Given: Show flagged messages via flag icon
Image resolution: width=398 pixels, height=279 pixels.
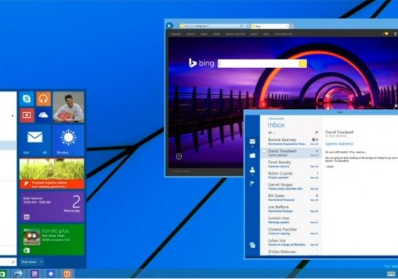Looking at the screenshot, I should click(252, 183).
